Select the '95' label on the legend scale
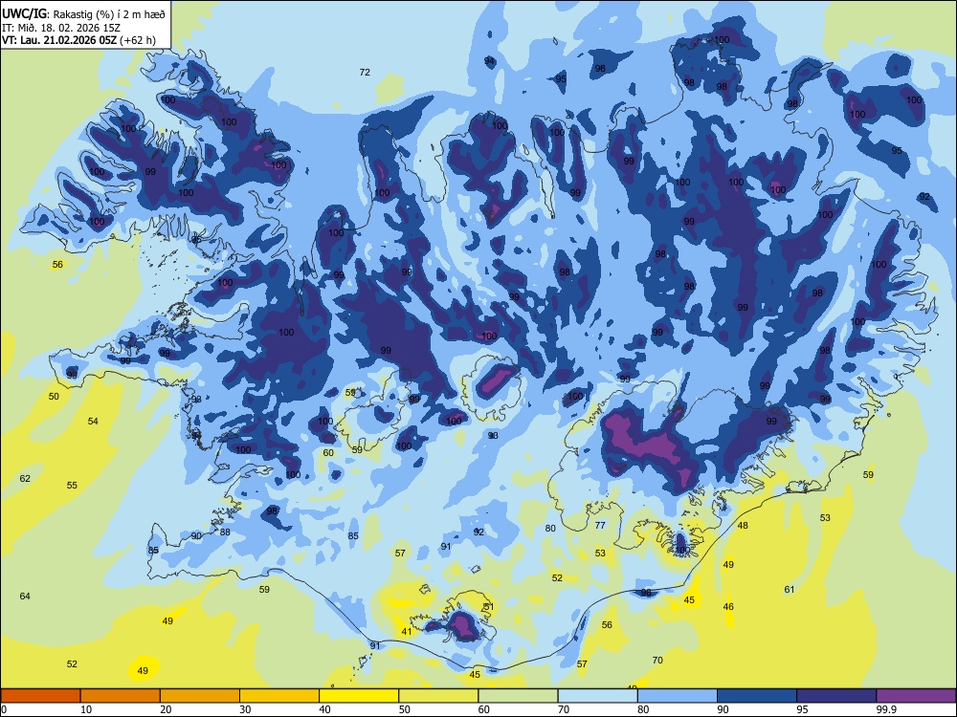This screenshot has height=717, width=957. coord(802,709)
